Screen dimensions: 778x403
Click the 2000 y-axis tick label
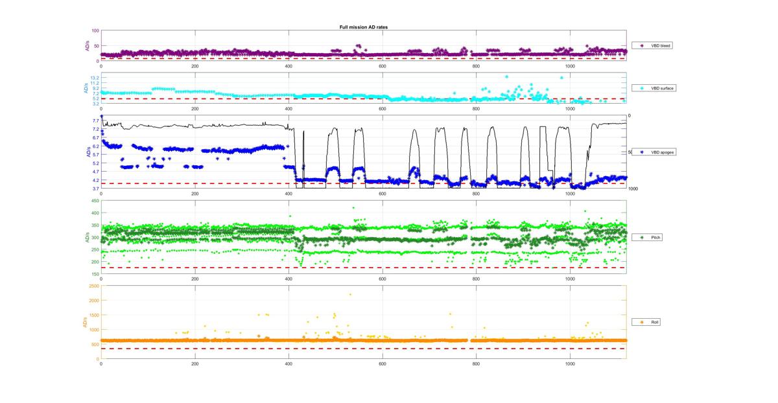(94, 301)
